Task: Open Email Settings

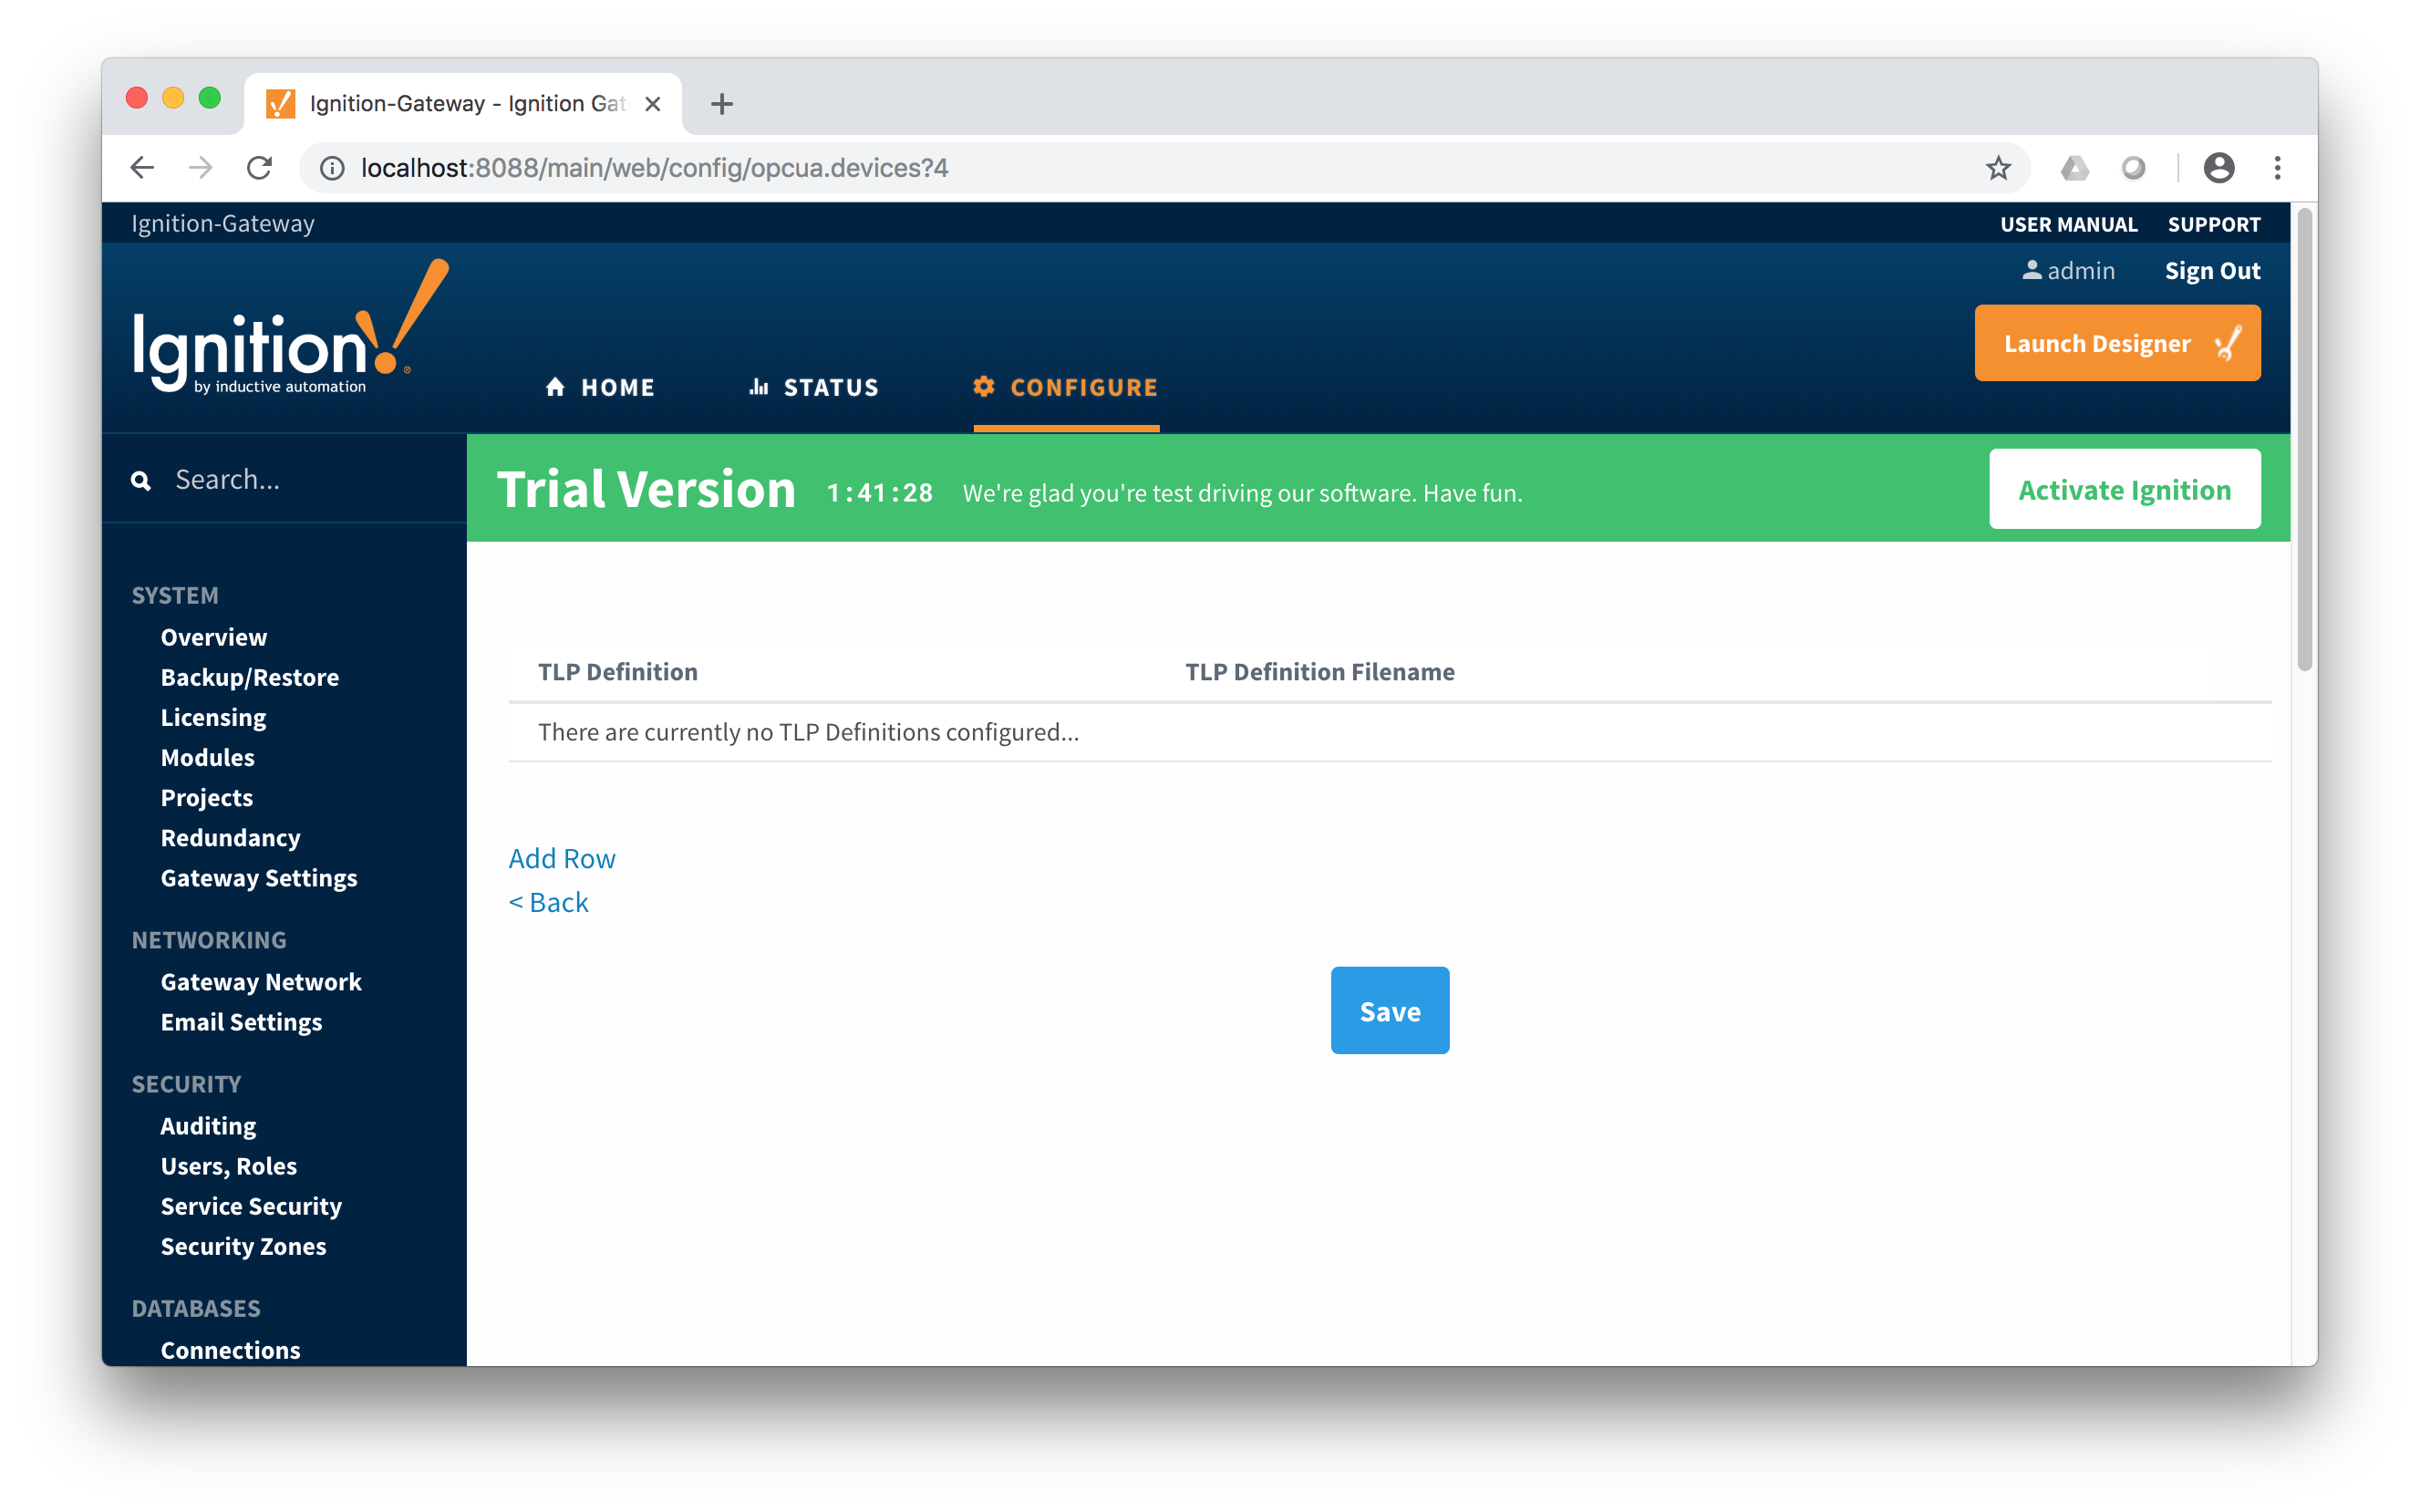Action: coord(242,1021)
